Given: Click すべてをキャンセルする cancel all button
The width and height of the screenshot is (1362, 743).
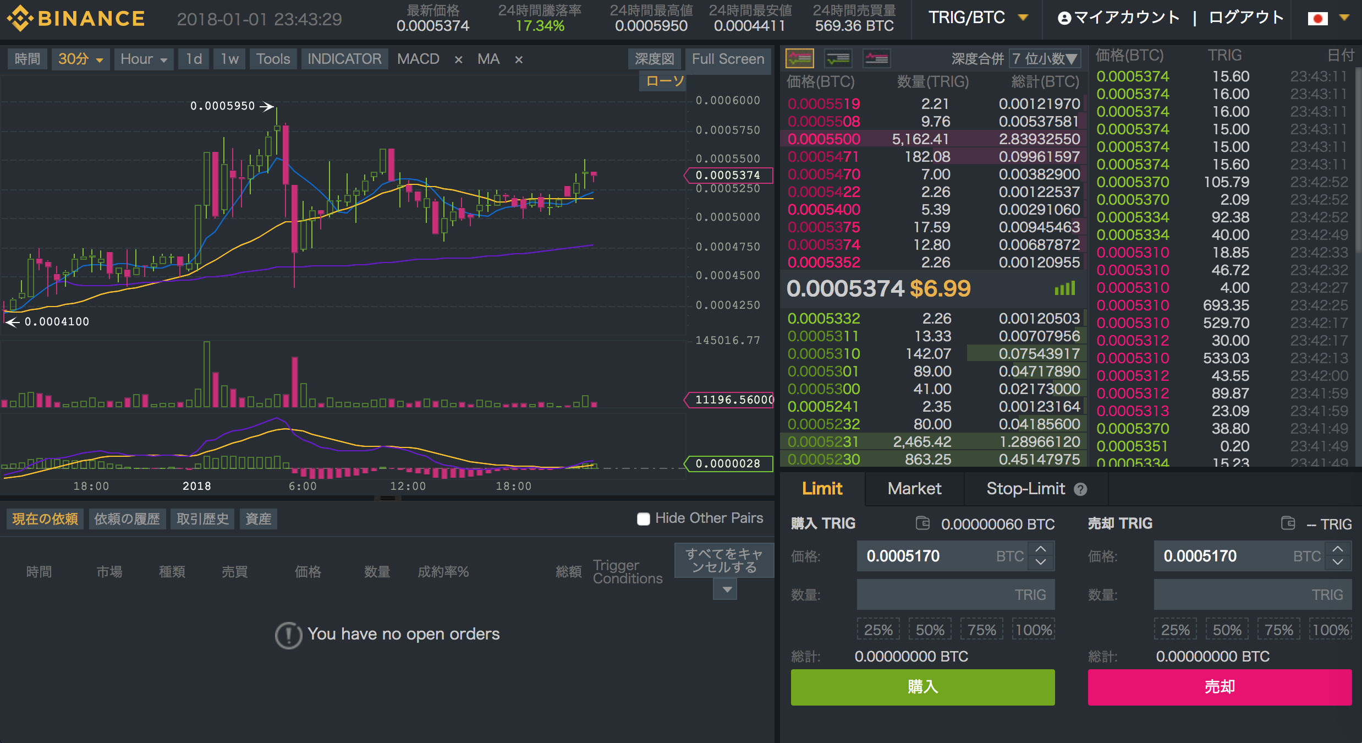Looking at the screenshot, I should (724, 560).
